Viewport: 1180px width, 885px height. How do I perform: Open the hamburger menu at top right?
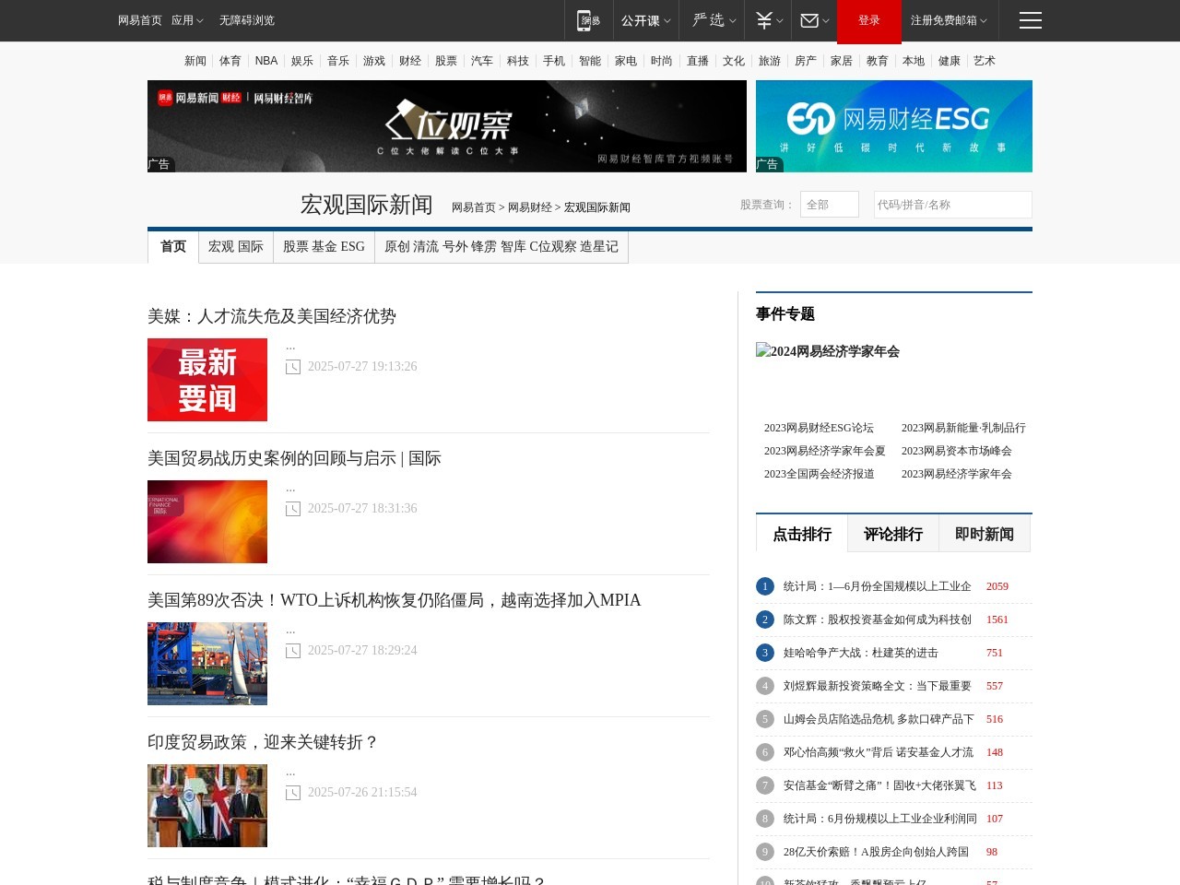click(1030, 20)
